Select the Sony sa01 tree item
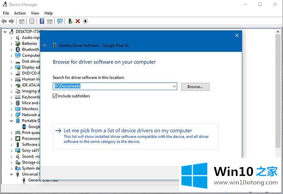The width and height of the screenshot is (283, 194). tap(31, 151)
